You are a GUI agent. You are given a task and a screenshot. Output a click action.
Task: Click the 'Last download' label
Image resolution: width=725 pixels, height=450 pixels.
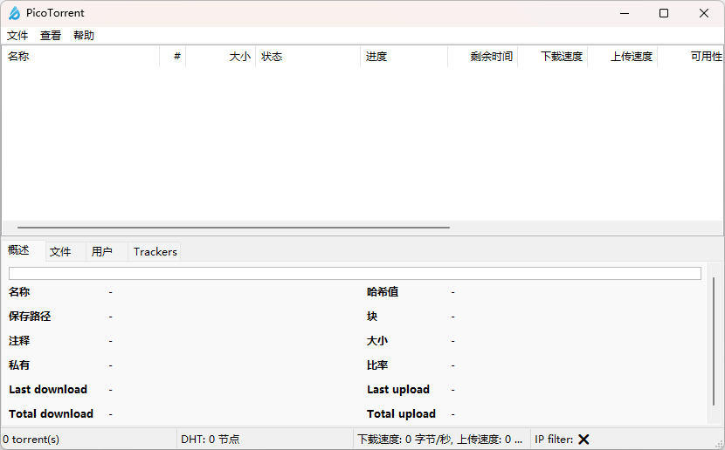pyautogui.click(x=48, y=390)
